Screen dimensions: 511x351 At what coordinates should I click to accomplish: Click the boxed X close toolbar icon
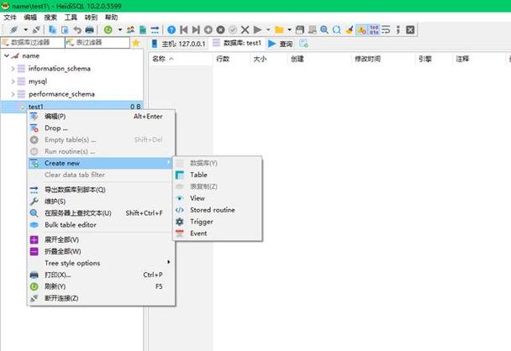coord(410,30)
